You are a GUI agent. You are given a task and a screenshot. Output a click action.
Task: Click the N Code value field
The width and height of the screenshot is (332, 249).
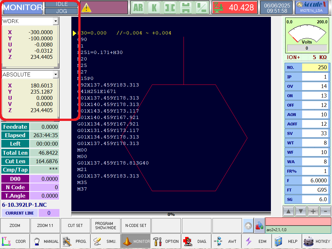[x=45, y=187]
